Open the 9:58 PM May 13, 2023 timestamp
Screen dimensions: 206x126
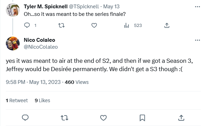33,82
